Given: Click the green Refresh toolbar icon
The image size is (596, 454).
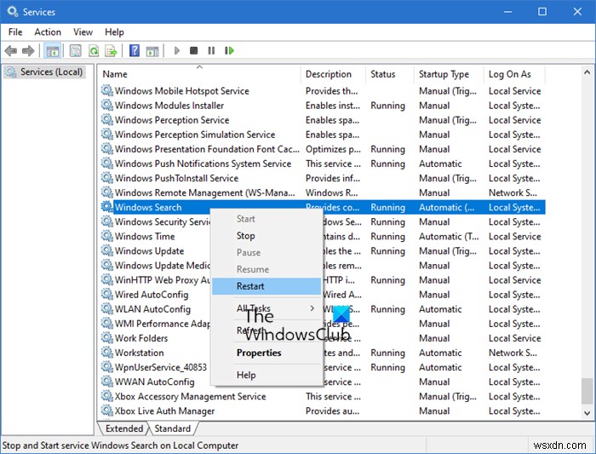Looking at the screenshot, I should click(94, 50).
